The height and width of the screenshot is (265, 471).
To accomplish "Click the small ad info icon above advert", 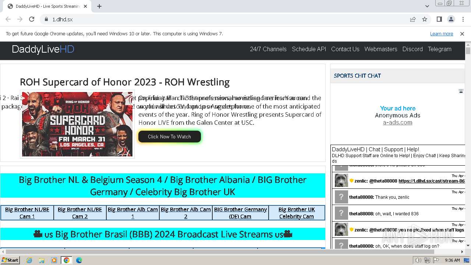I will [461, 91].
